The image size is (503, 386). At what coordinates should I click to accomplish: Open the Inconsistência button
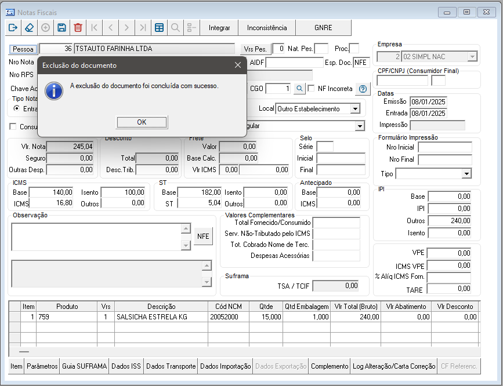point(267,28)
